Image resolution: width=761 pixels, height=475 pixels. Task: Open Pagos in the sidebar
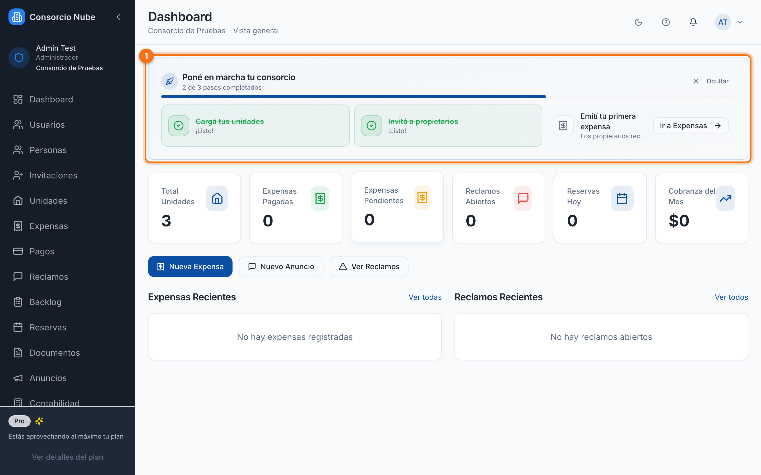68,251
